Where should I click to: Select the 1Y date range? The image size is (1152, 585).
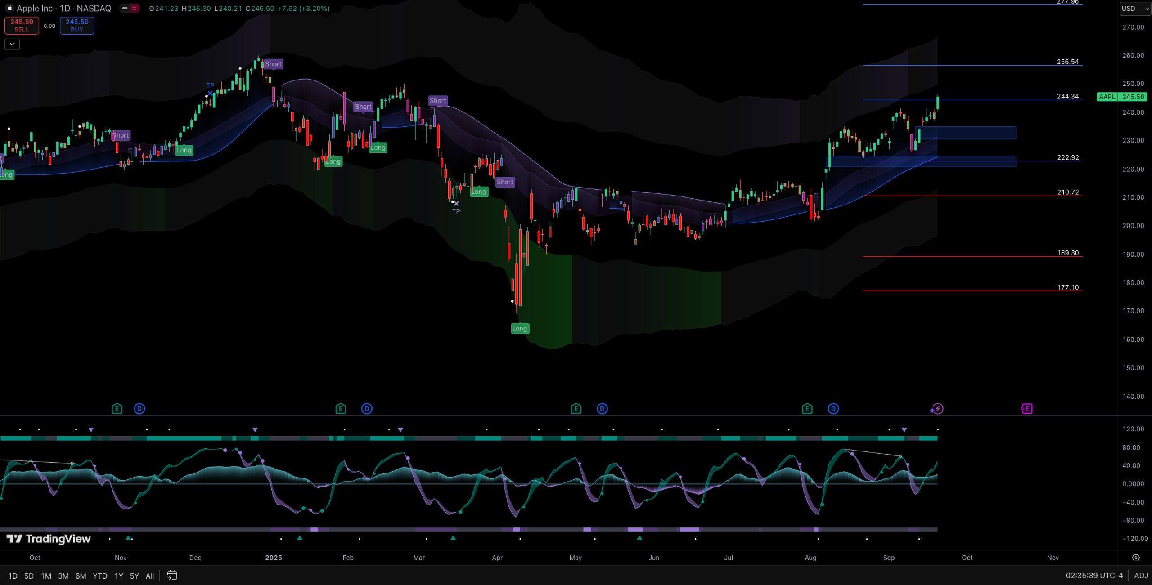pyautogui.click(x=119, y=576)
